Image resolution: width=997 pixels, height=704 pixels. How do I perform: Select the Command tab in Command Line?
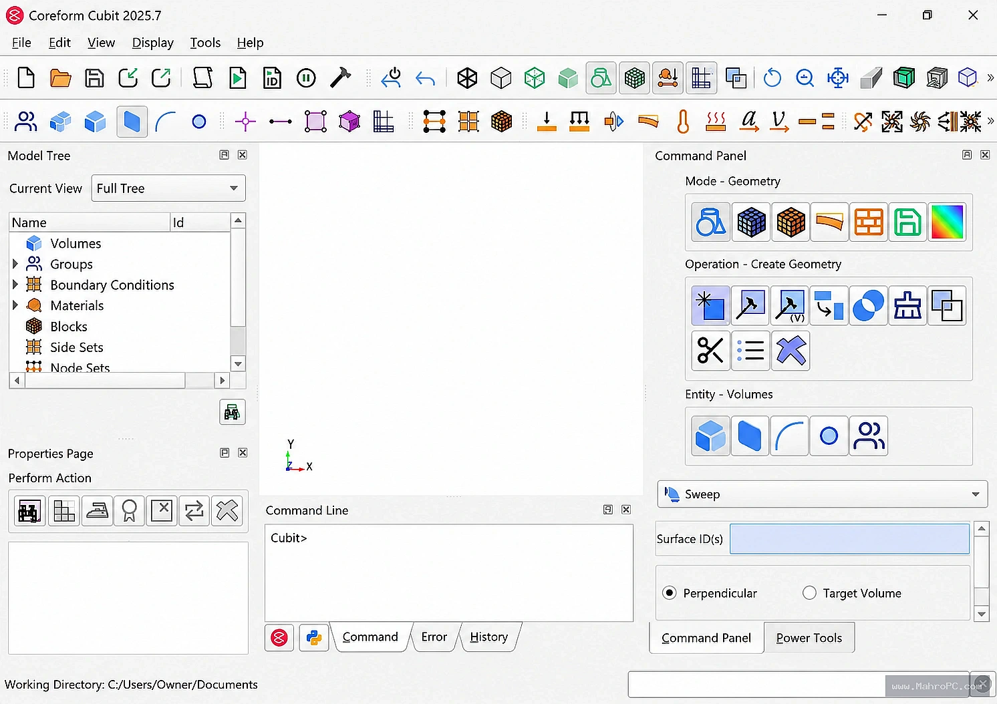pos(370,637)
